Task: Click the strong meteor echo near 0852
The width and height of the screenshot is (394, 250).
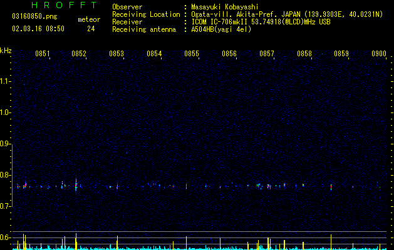Action: [x=76, y=185]
